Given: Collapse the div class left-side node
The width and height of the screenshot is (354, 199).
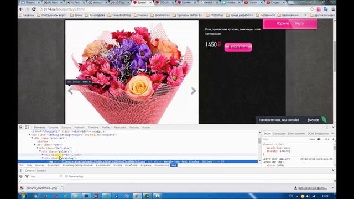Looking at the screenshot, I should click(x=38, y=148).
